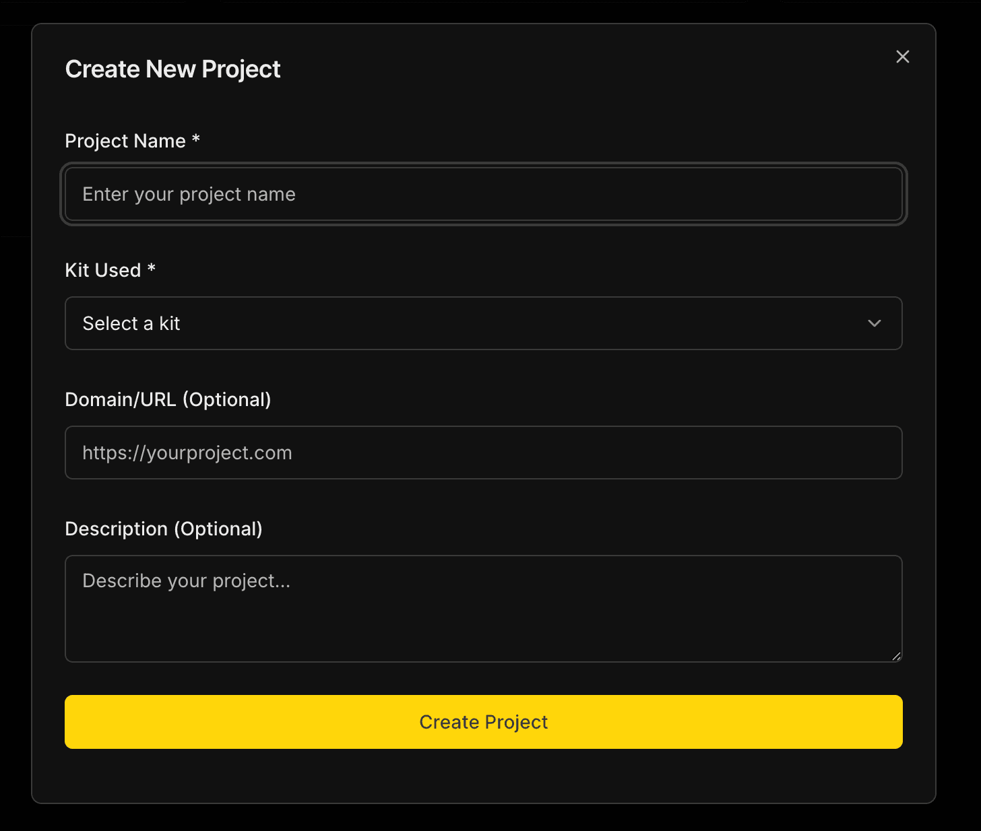Screen dimensions: 981x831
Task: Click the required asterisk beside Project Name
Action: click(196, 139)
